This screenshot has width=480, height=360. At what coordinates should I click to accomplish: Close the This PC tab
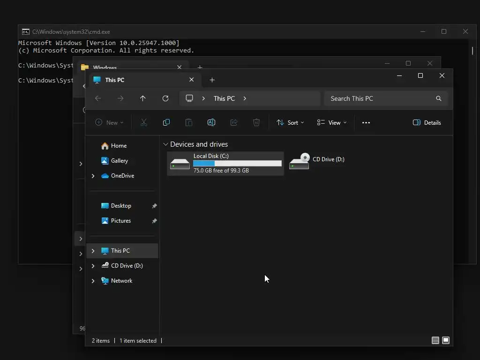click(x=192, y=80)
